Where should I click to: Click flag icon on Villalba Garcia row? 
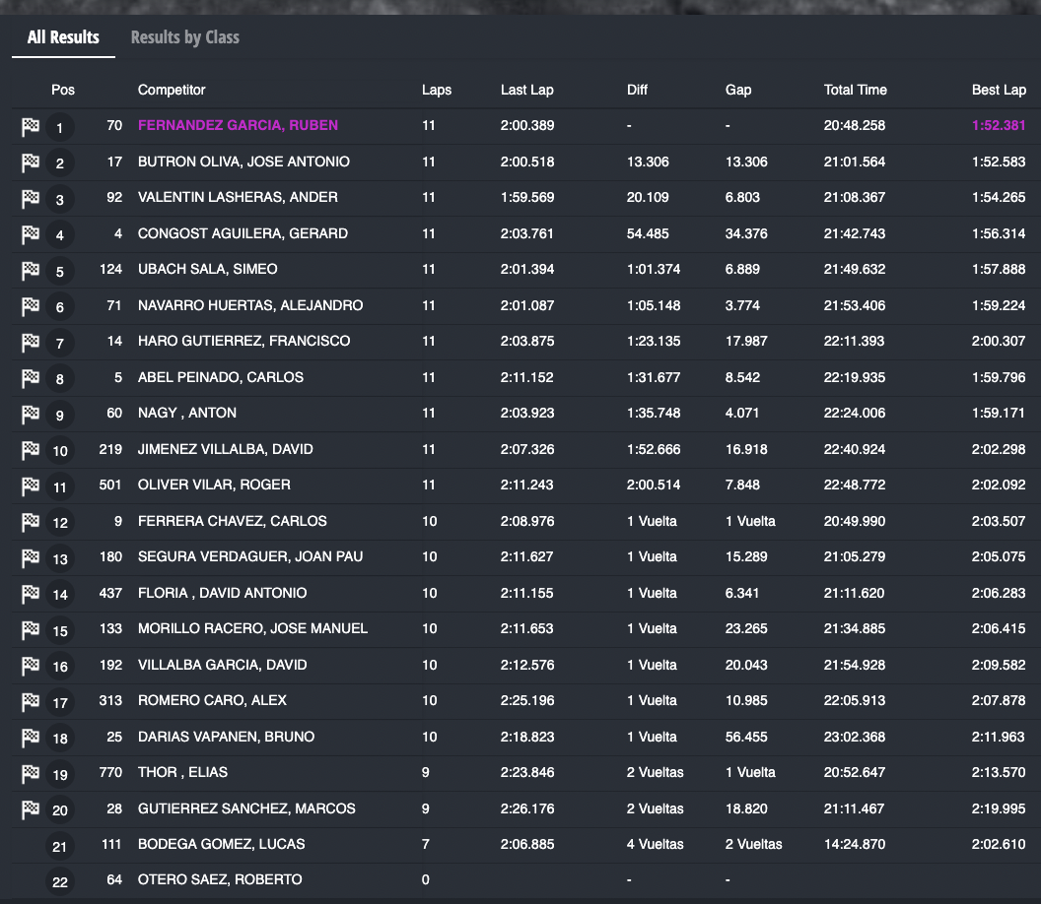tap(31, 666)
